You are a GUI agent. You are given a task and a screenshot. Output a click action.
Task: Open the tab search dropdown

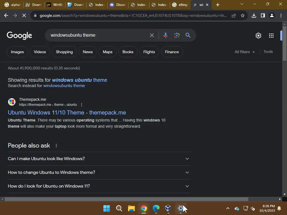click(x=242, y=4)
